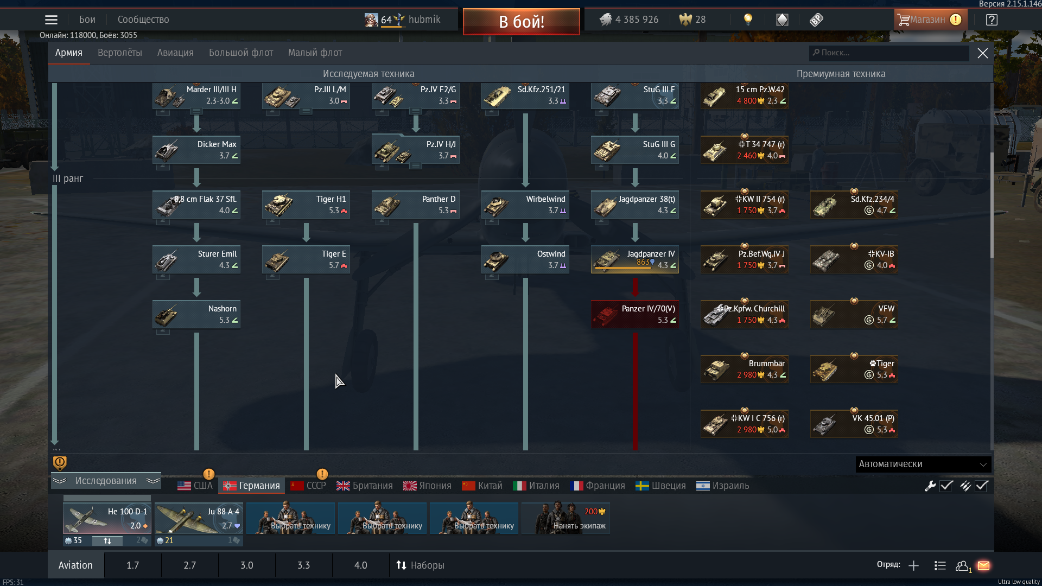Create squad with plus icon
This screenshot has height=586, width=1042.
(913, 565)
